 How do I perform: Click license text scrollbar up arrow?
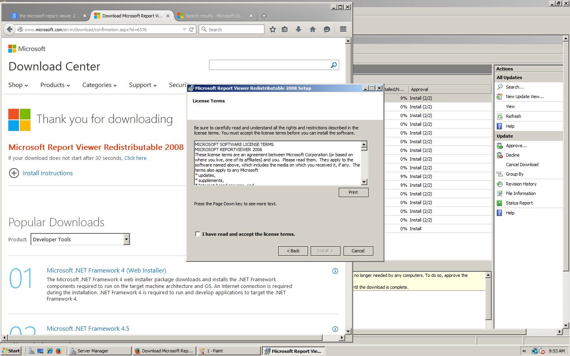(364, 144)
